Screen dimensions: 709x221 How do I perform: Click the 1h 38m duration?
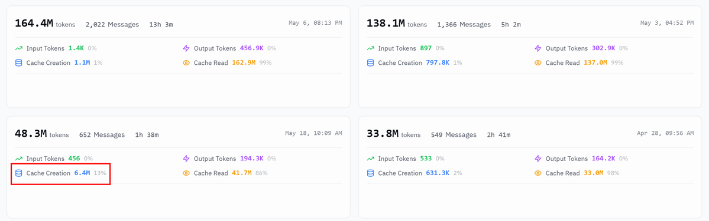(x=147, y=135)
